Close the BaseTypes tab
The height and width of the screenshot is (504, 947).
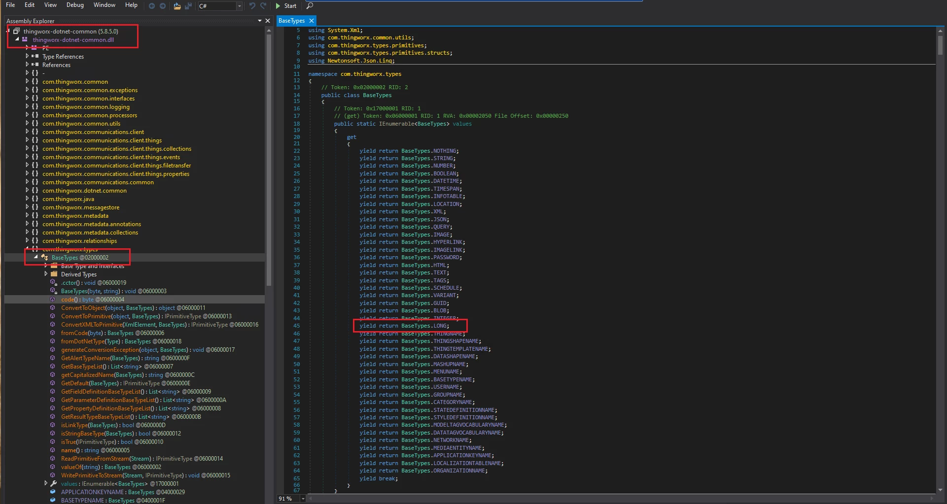pos(312,21)
